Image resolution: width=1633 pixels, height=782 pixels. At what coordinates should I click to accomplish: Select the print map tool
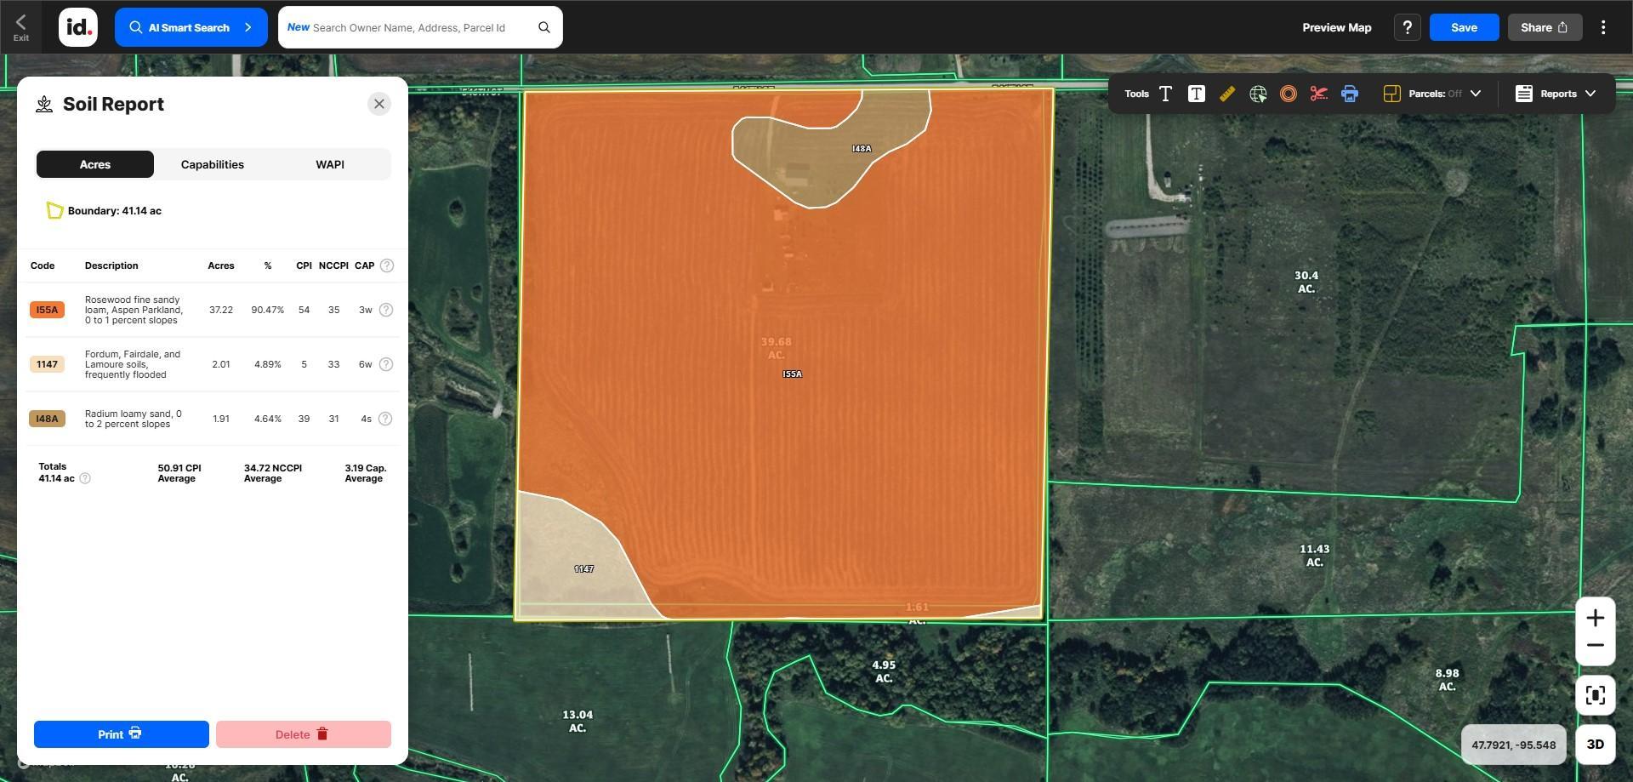(x=1350, y=94)
